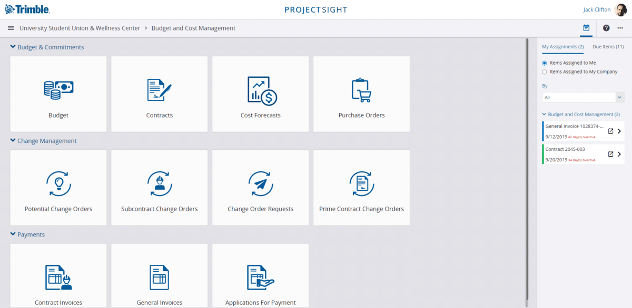Switch to the Due Items tab
Image resolution: width=632 pixels, height=308 pixels.
(x=608, y=47)
